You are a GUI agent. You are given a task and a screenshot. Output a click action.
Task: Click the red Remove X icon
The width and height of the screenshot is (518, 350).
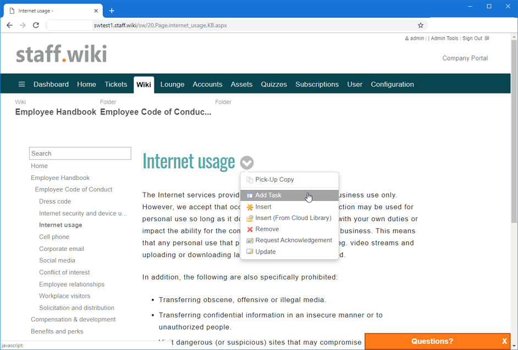[250, 229]
